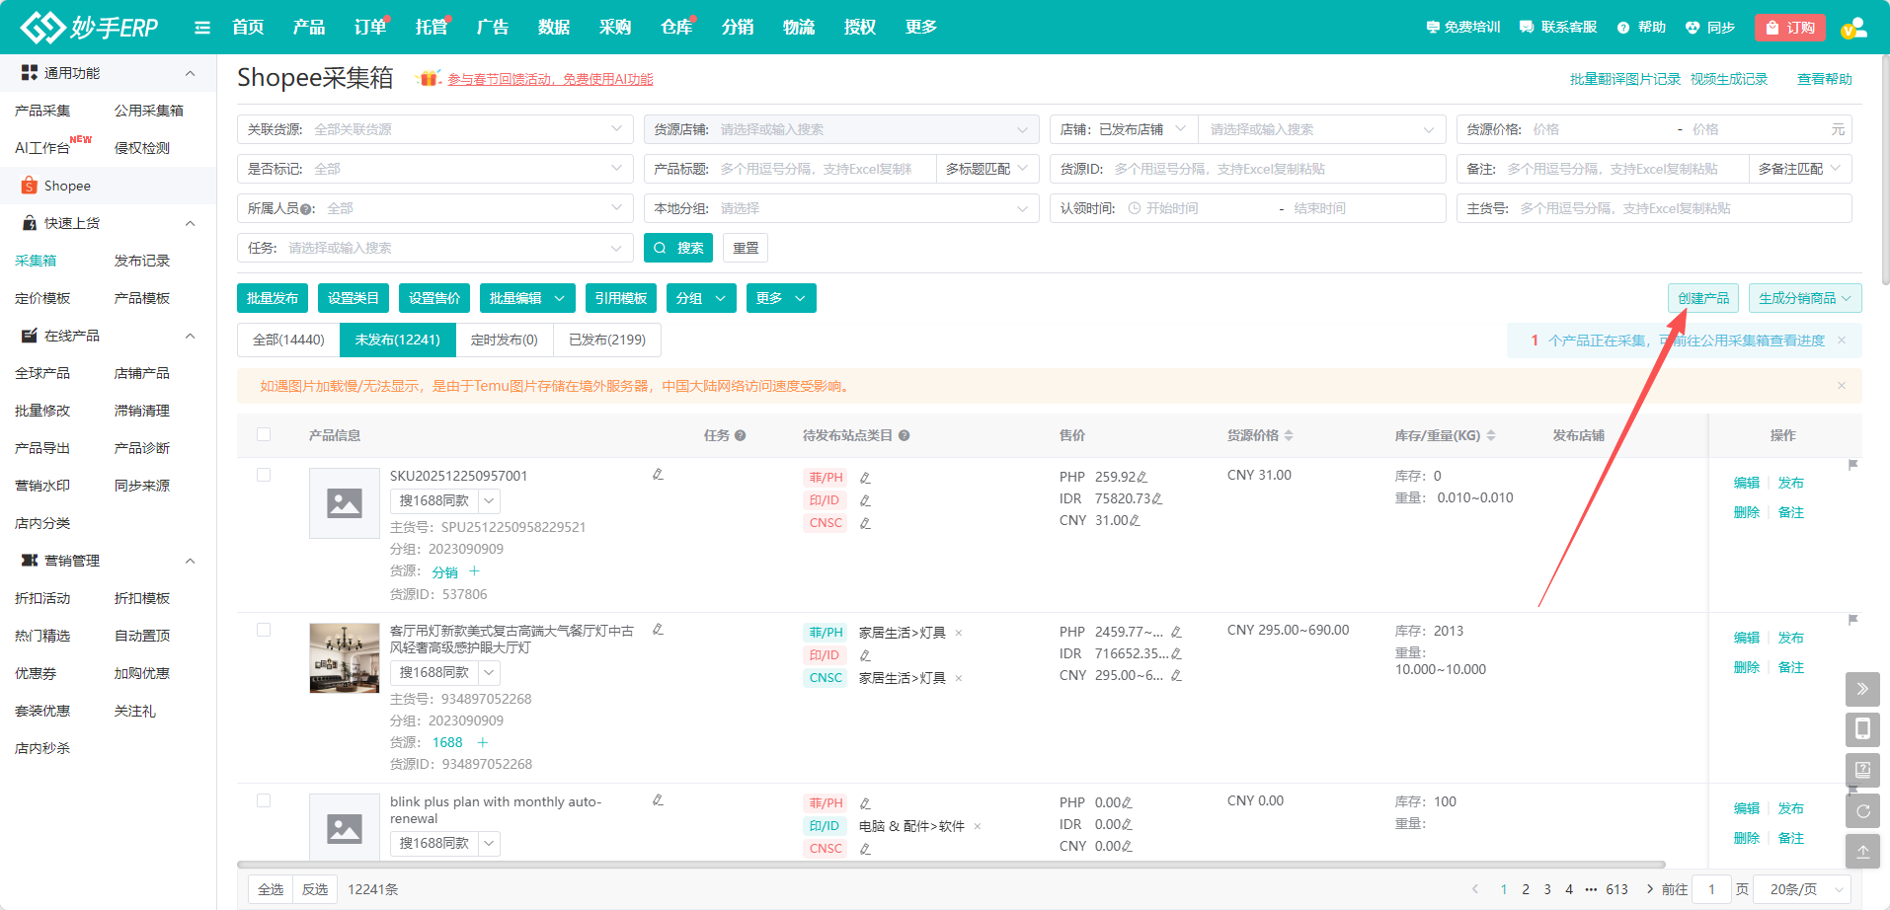Click the user avatar icon at top right
1890x910 pixels.
1853,28
